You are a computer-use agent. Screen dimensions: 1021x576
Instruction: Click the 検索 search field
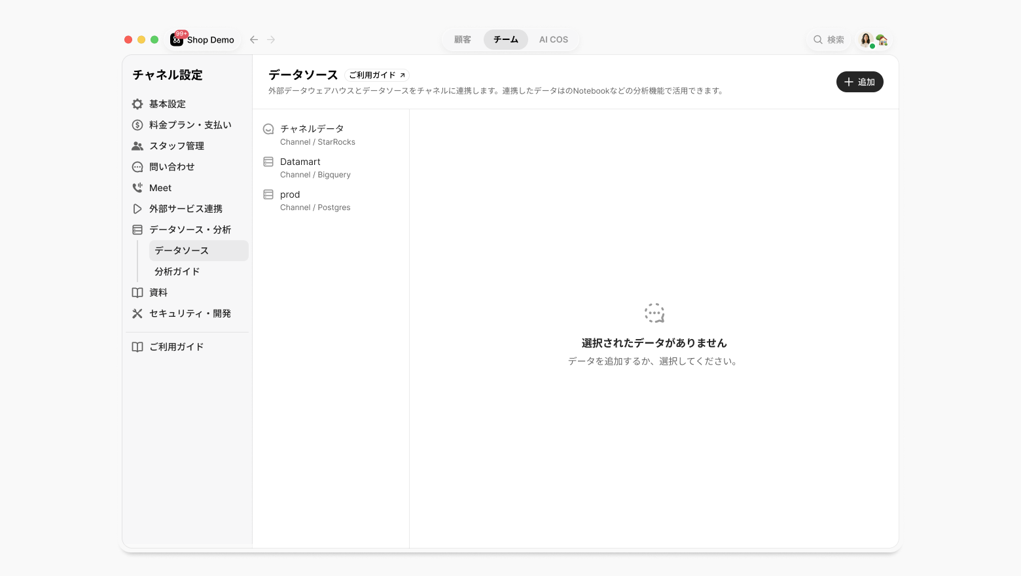point(829,40)
